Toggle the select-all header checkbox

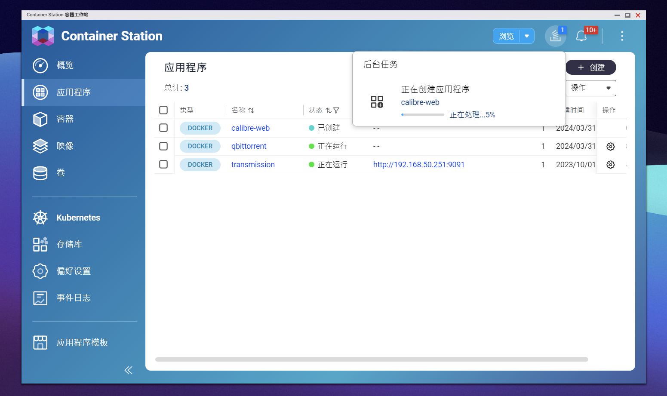163,110
